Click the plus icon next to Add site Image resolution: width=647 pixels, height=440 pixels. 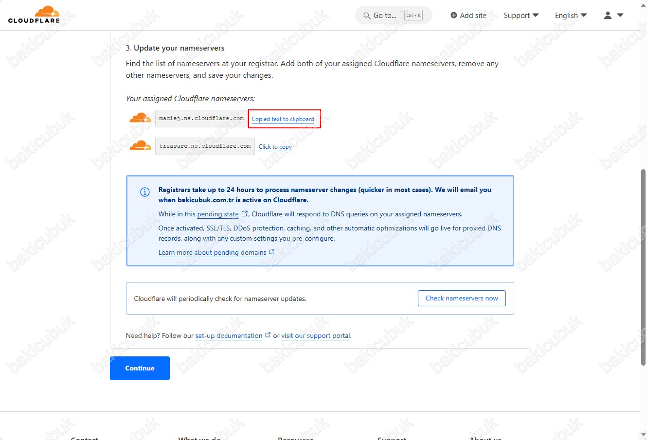[x=454, y=15]
